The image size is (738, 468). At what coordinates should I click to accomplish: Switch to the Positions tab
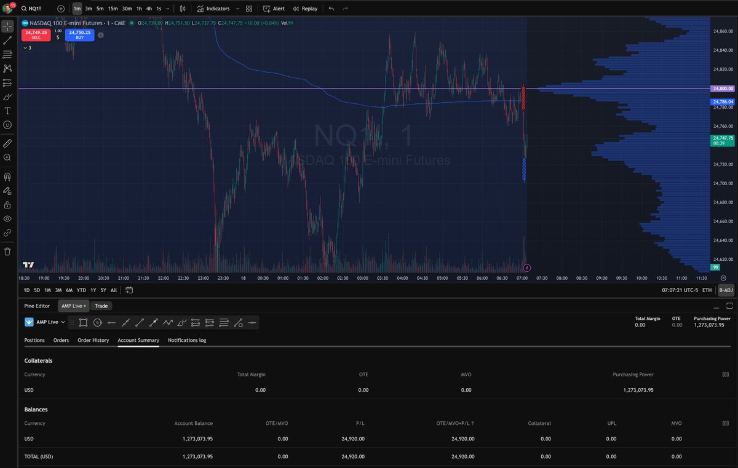(34, 340)
